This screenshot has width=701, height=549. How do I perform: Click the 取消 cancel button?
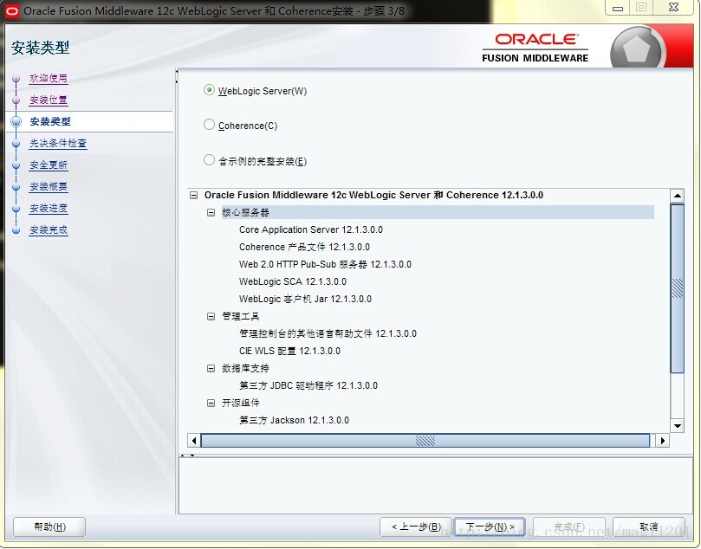(649, 527)
